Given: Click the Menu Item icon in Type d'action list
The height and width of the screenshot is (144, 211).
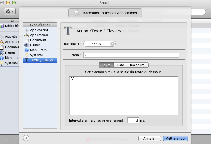Looking at the screenshot, I should pyautogui.click(x=27, y=50).
